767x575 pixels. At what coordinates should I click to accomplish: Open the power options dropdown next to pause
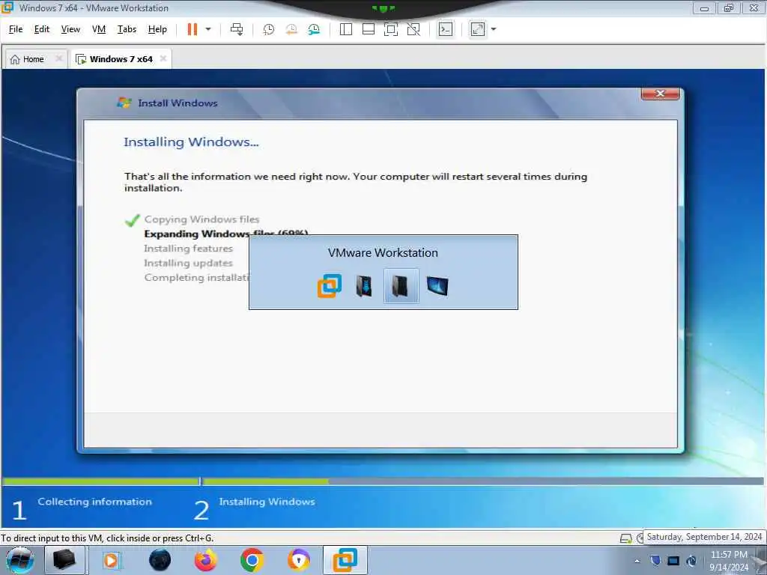pos(208,29)
